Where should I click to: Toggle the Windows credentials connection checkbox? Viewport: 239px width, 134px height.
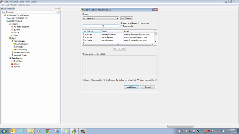point(84,80)
